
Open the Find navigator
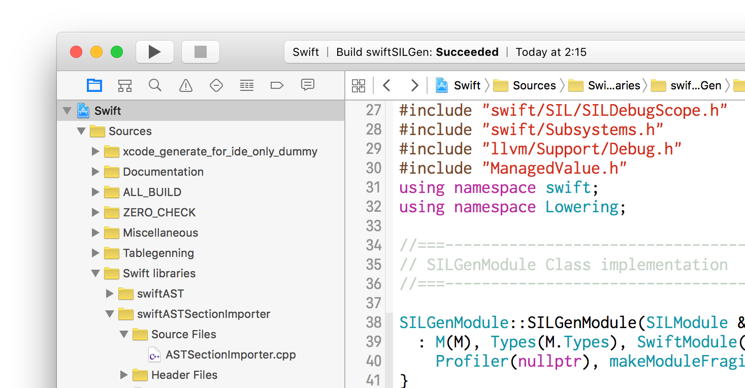(155, 85)
